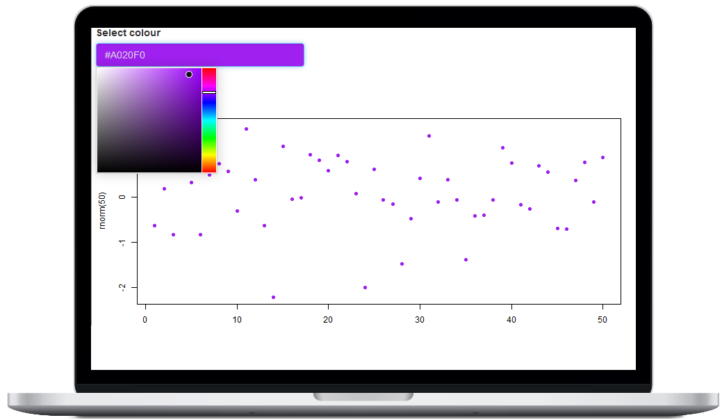Click the lowest scatter point near x=14
Viewport: 722px width, 420px height.
pos(272,297)
